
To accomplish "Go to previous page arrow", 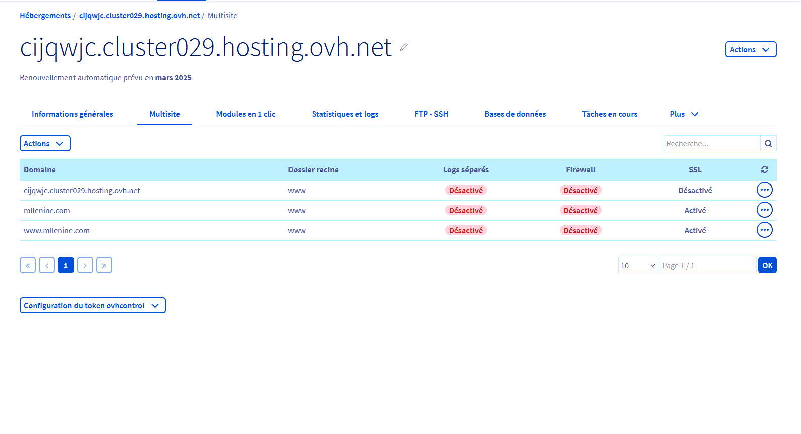I will click(x=47, y=265).
